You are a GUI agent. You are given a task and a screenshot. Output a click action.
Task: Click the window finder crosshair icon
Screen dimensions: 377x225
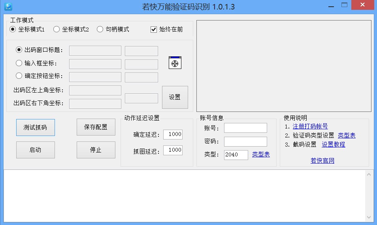175,63
